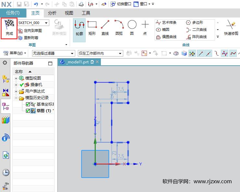Open Constraint Navigator sidebar tab
This screenshot has width=240, height=192.
coord(6,93)
